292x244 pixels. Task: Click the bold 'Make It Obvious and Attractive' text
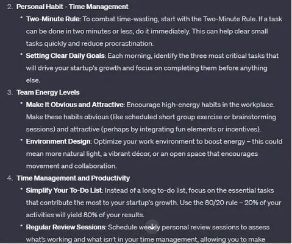point(75,105)
